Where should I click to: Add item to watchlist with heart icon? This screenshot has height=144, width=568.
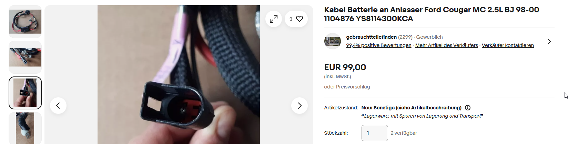(x=296, y=19)
